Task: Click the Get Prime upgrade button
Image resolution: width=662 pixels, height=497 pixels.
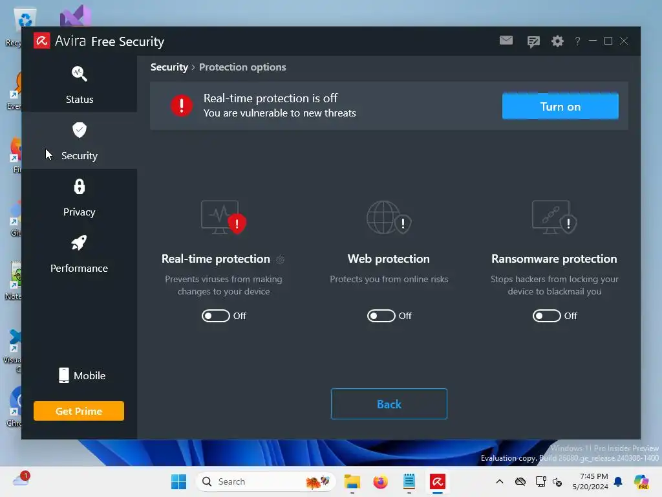Action: 79,411
